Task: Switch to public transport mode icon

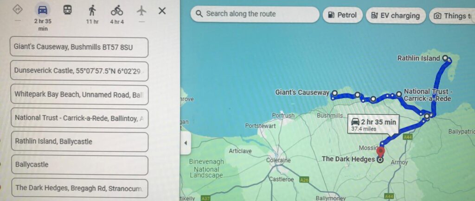Action: coord(67,10)
